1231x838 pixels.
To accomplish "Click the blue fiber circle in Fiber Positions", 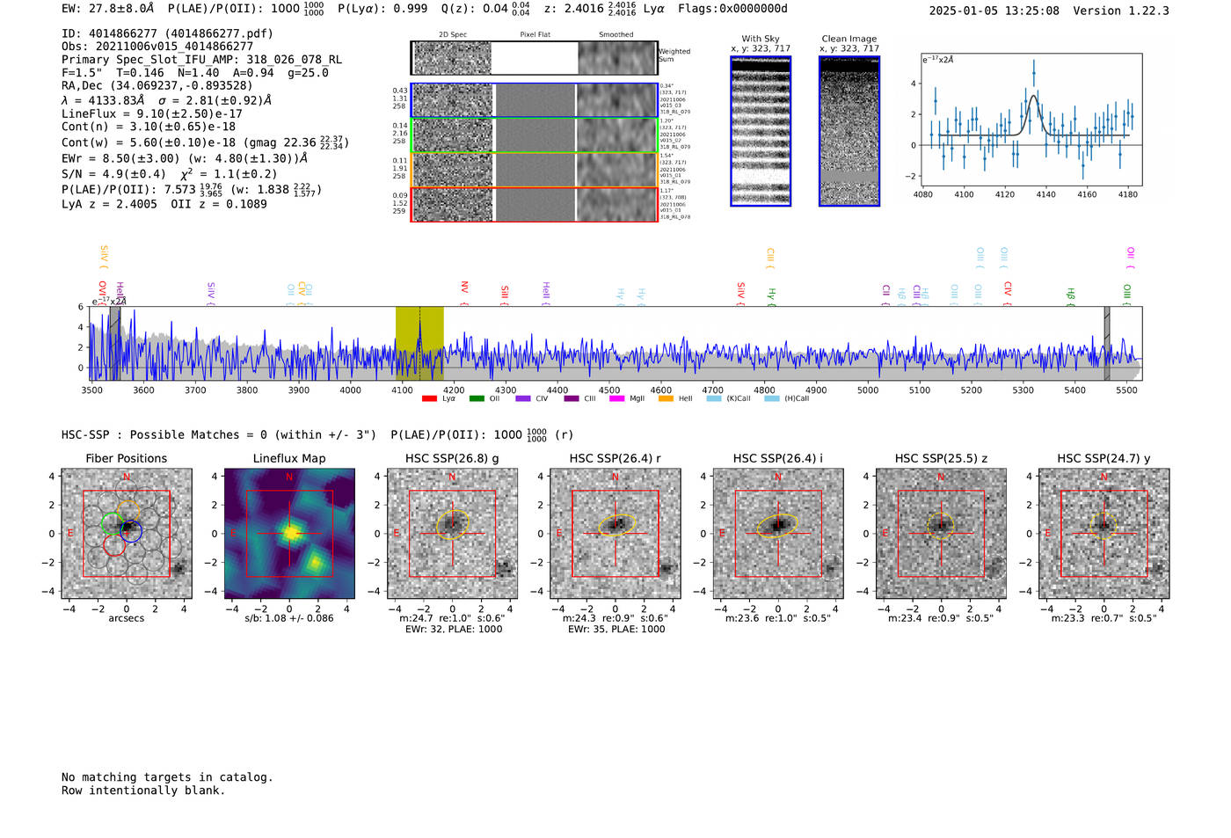I will click(x=131, y=531).
